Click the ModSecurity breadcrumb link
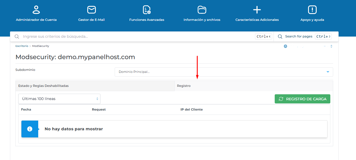 pos(41,46)
